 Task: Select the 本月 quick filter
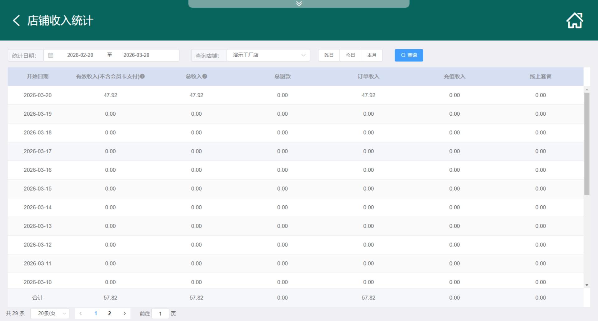point(372,55)
